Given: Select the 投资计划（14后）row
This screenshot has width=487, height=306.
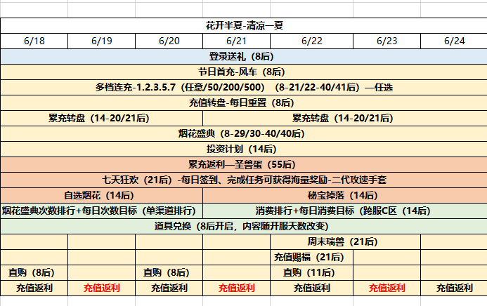Looking at the screenshot, I should click(244, 149).
